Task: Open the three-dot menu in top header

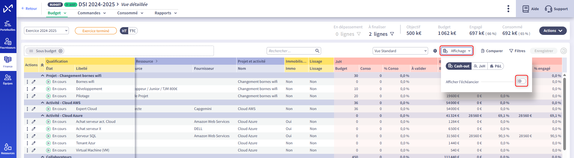Action: [x=508, y=9]
